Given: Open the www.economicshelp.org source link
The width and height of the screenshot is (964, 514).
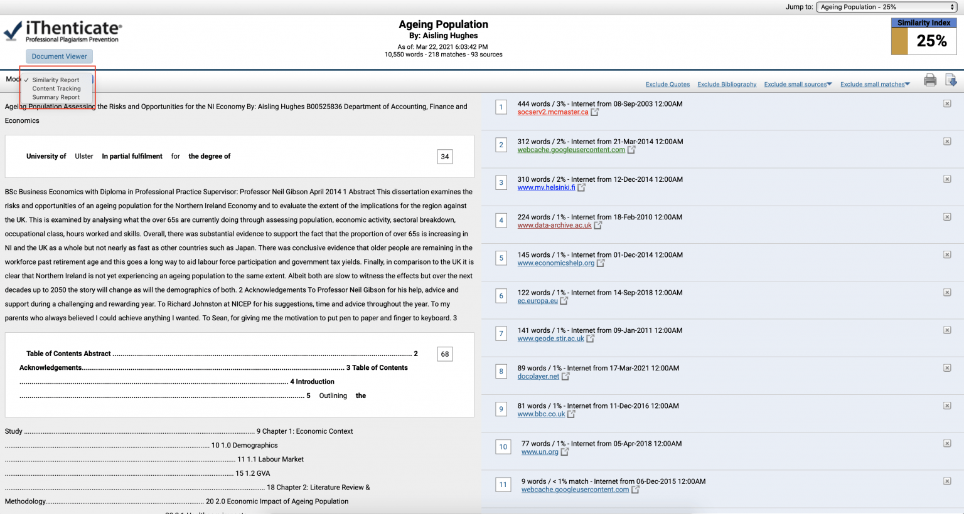Looking at the screenshot, I should [x=555, y=263].
